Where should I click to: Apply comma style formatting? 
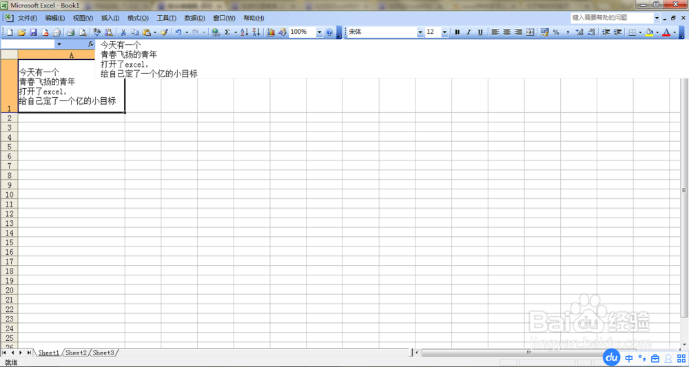point(568,32)
